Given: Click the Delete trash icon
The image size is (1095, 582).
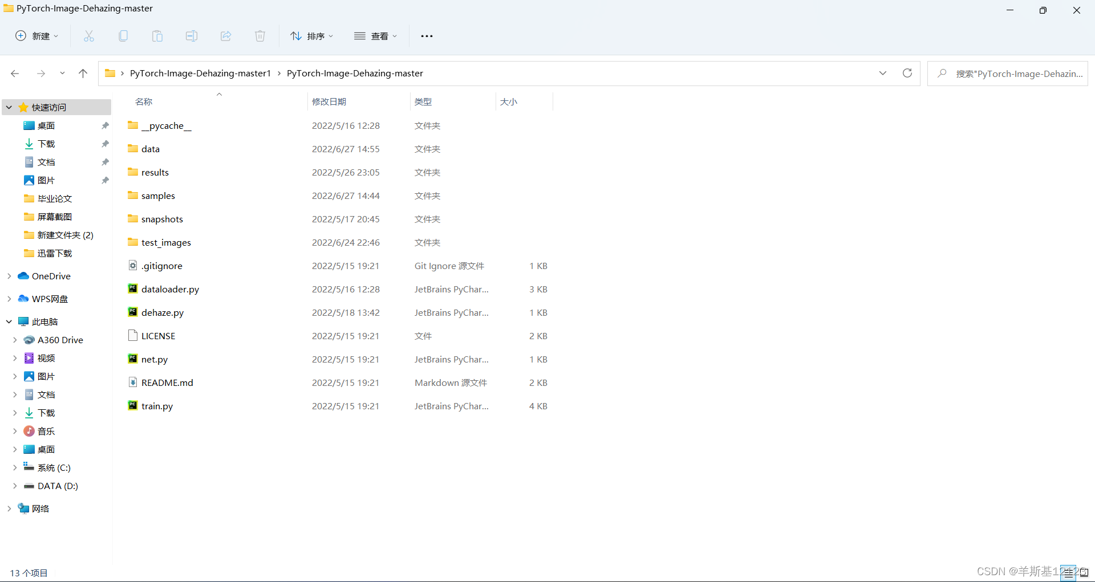Looking at the screenshot, I should point(260,36).
